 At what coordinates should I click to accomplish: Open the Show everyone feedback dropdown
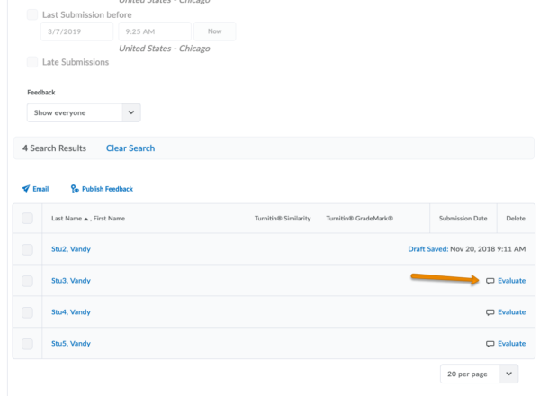click(x=84, y=112)
